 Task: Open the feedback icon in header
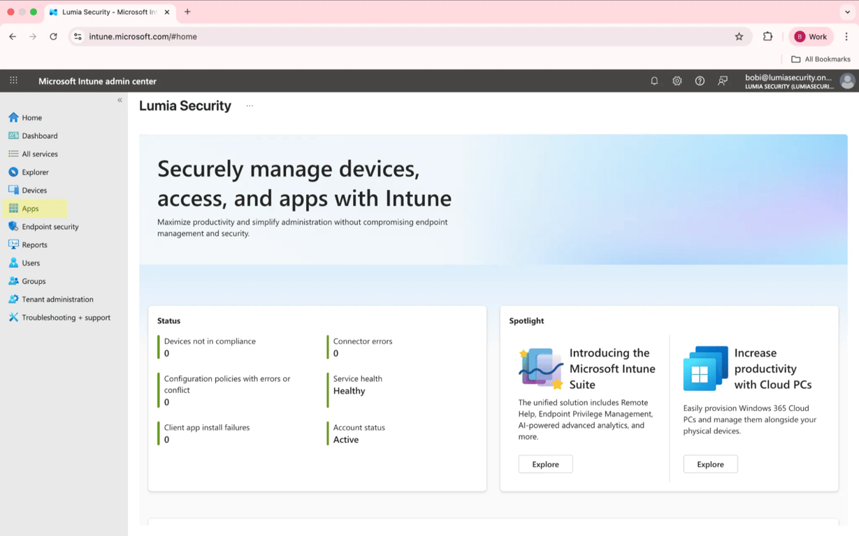click(x=723, y=81)
